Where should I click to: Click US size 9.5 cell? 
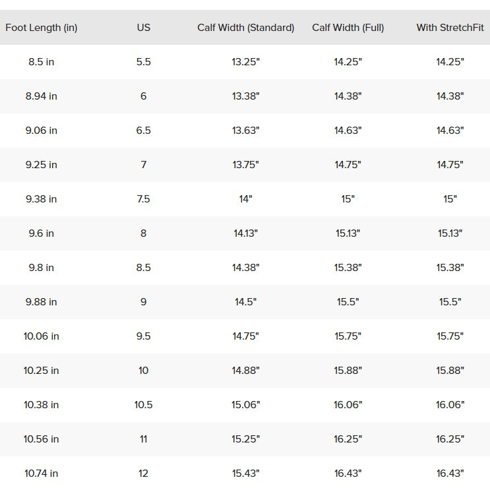coord(143,336)
